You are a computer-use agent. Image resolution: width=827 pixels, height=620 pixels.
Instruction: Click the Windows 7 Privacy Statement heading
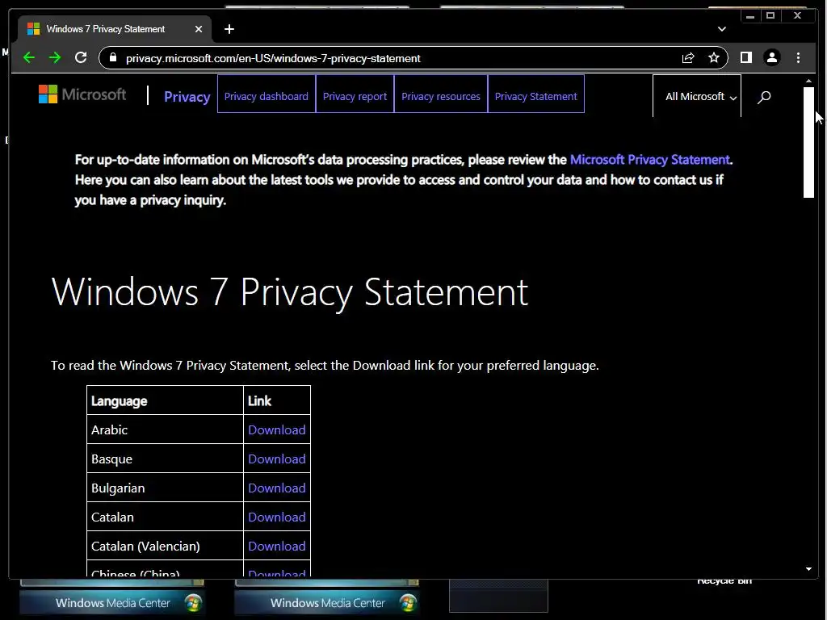click(x=290, y=291)
